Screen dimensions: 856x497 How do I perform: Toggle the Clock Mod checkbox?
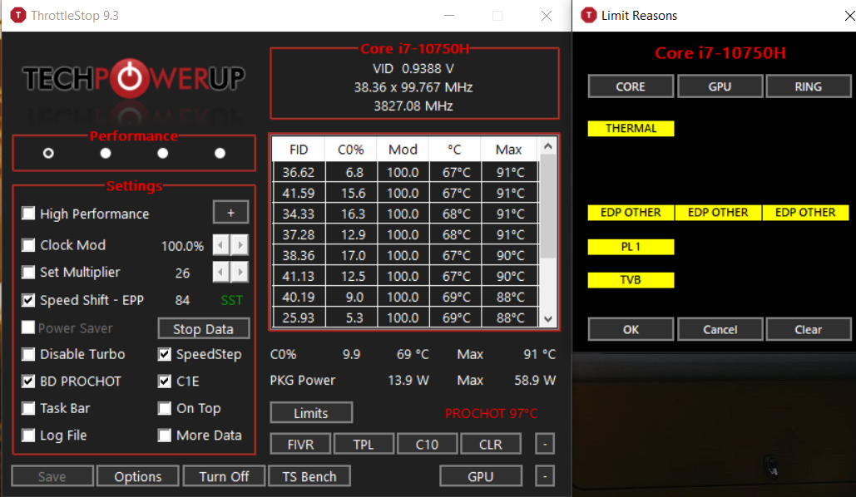tap(27, 245)
